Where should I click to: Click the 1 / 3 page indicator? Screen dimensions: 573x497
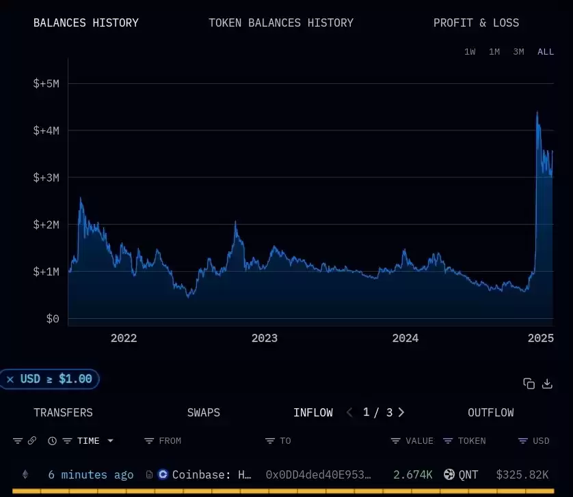pos(378,412)
